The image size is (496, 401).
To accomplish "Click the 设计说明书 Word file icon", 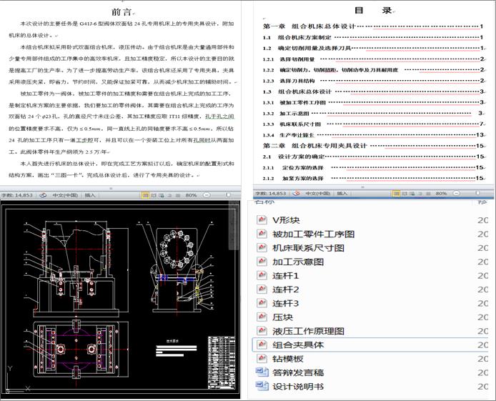I will pos(261,387).
